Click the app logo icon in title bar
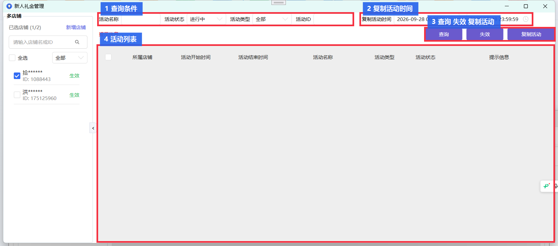 [x=9, y=6]
